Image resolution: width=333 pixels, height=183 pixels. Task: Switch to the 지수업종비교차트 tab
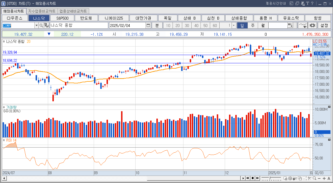coord(42,11)
